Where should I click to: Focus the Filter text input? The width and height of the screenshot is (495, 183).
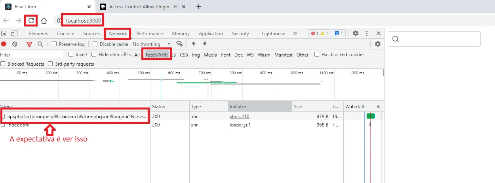pos(32,55)
